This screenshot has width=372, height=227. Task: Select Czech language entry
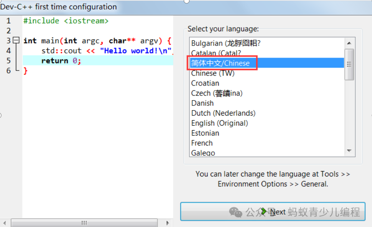(267, 93)
